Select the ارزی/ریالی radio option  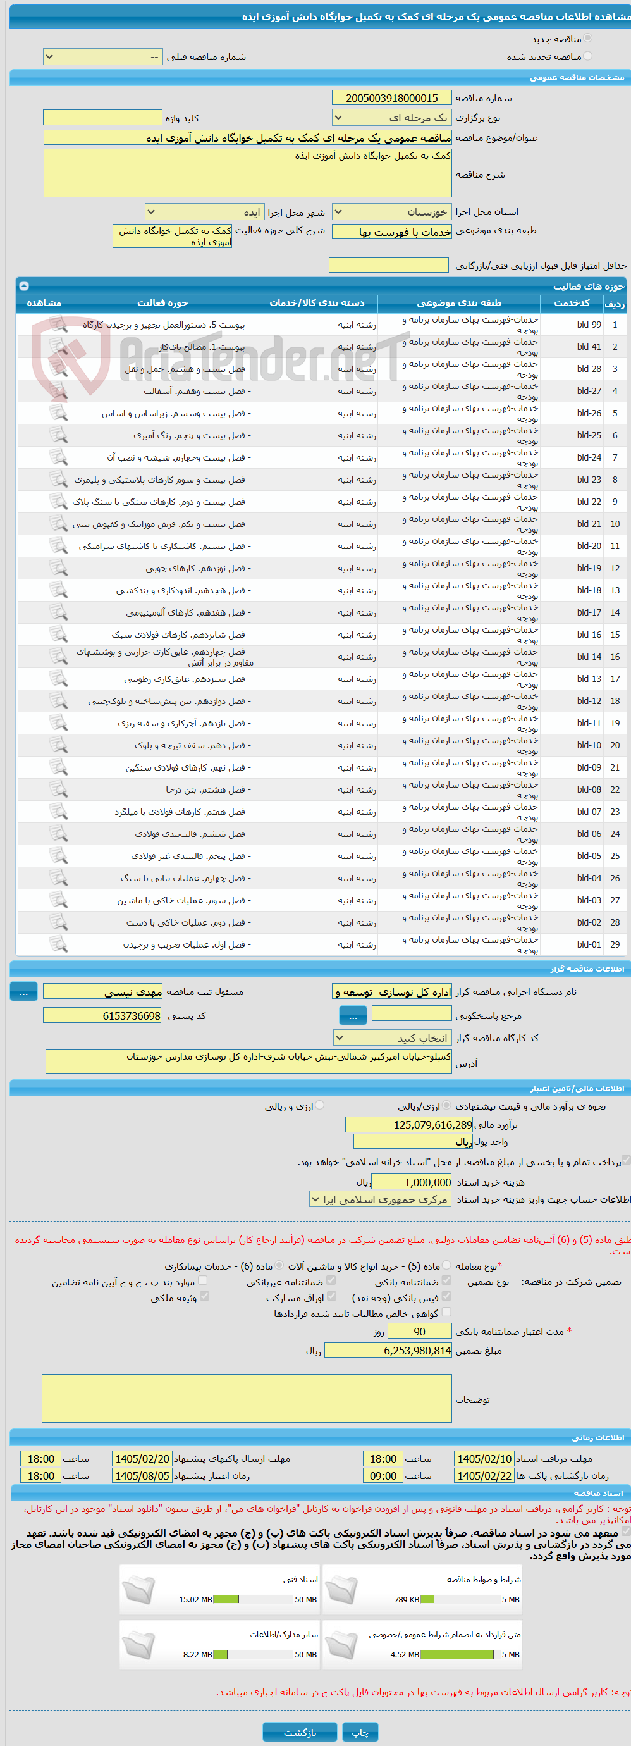446,1106
